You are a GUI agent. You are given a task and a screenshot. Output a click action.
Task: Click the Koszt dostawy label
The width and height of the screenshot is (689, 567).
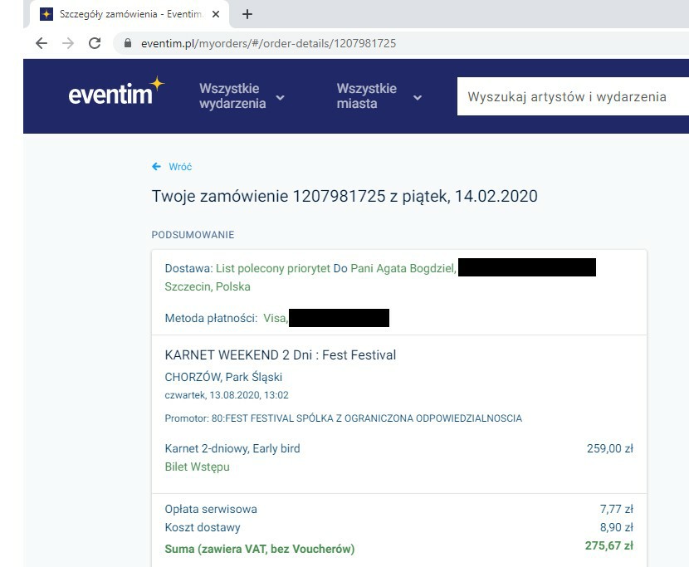coord(203,527)
